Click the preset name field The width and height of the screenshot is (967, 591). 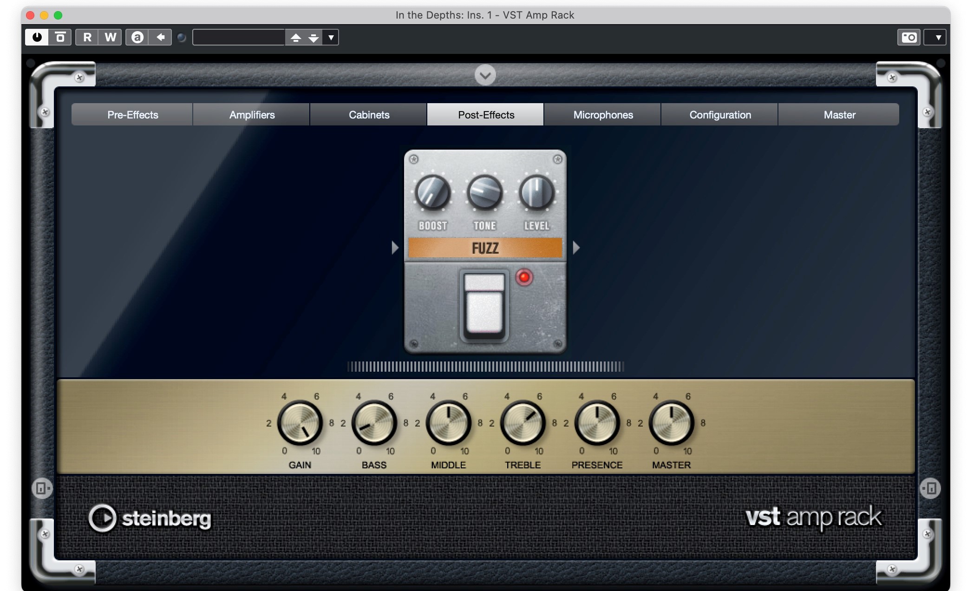(239, 38)
